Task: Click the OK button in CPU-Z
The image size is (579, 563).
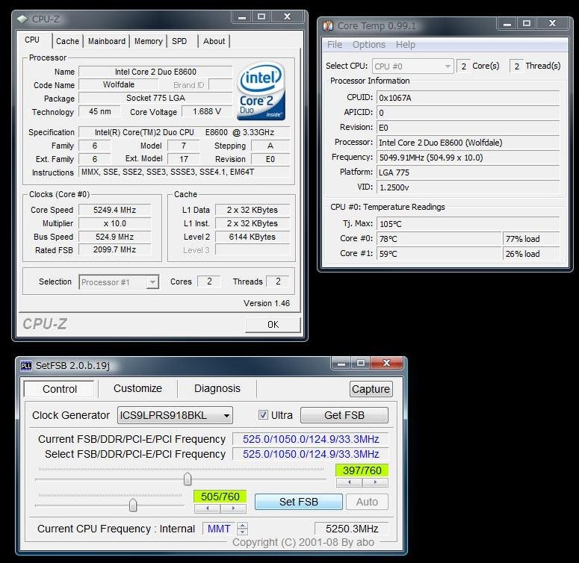Action: click(273, 325)
